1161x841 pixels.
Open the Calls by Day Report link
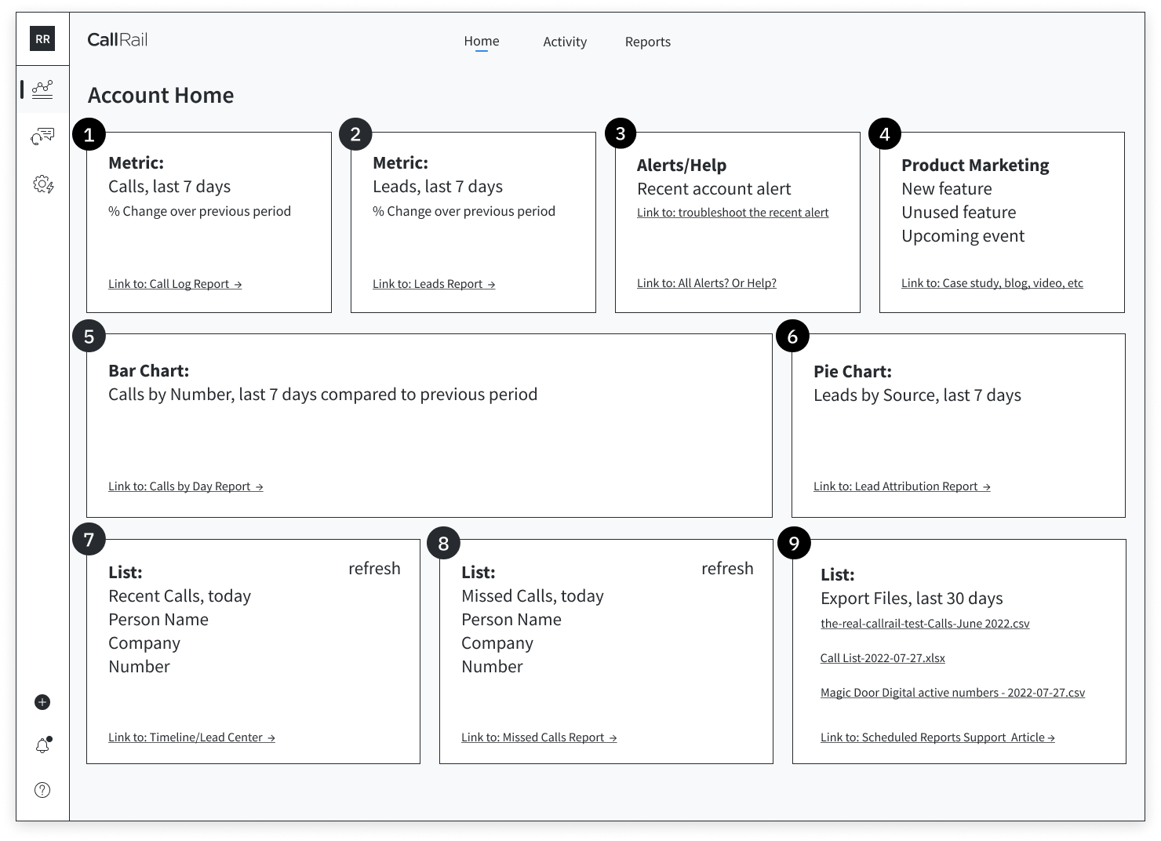[186, 486]
